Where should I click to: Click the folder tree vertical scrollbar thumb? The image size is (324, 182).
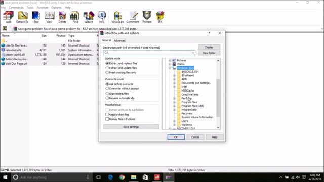click(218, 98)
